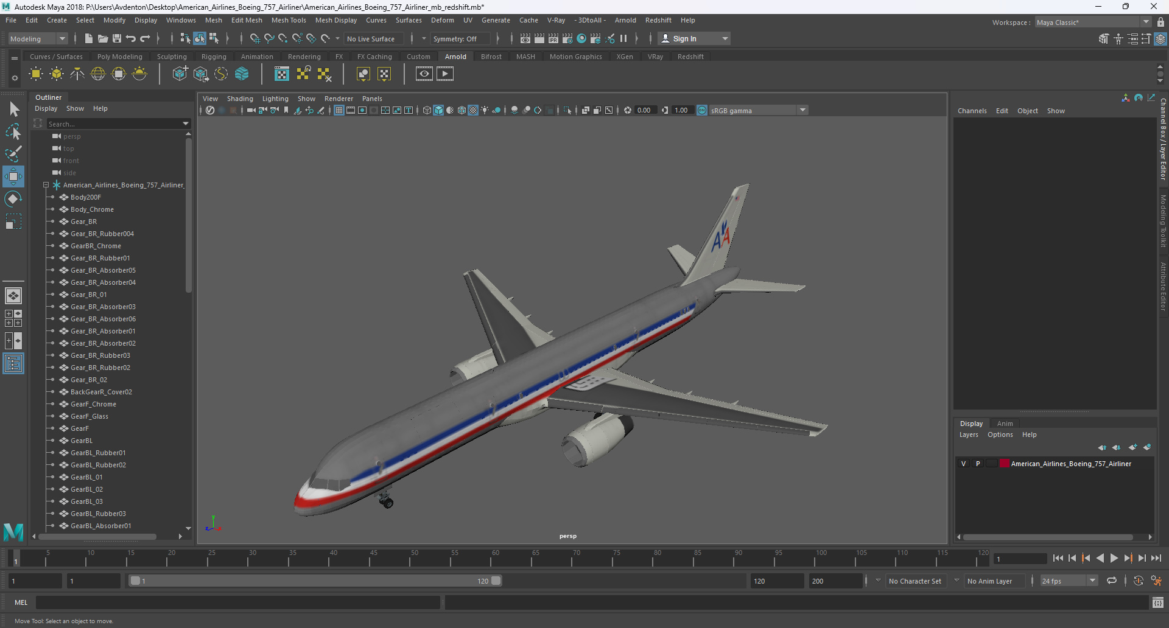The width and height of the screenshot is (1169, 628).
Task: Click the Undo arrow icon
Action: (131, 38)
